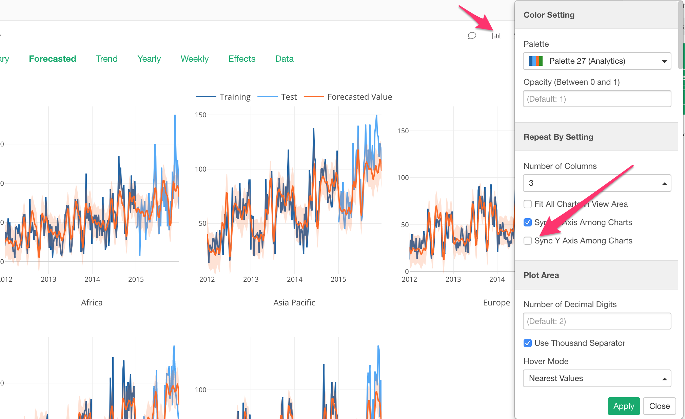Switch to the Trend tab
Viewport: 685px width, 419px height.
tap(106, 59)
